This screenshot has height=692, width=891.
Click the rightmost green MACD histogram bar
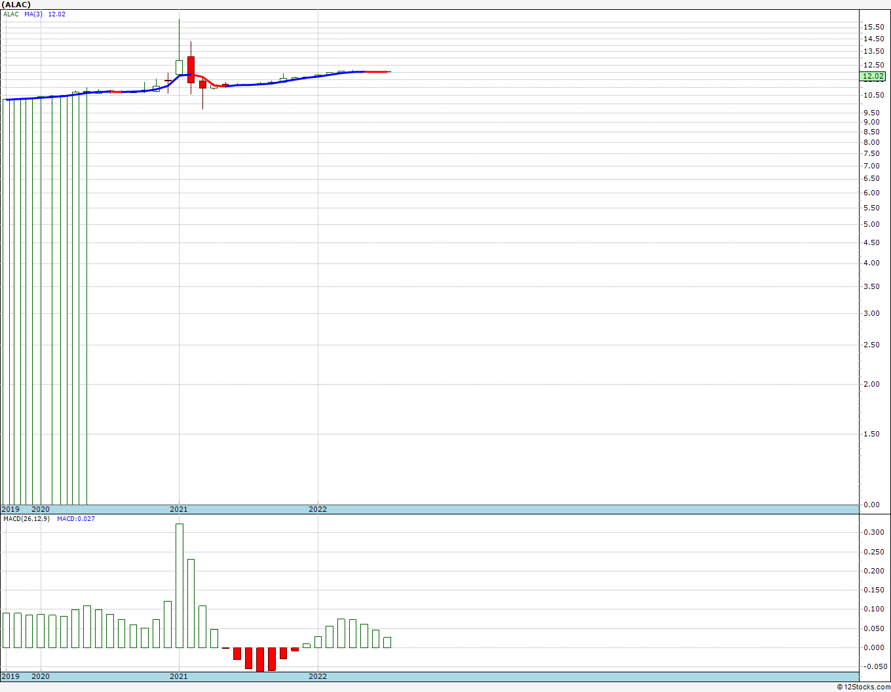click(387, 643)
